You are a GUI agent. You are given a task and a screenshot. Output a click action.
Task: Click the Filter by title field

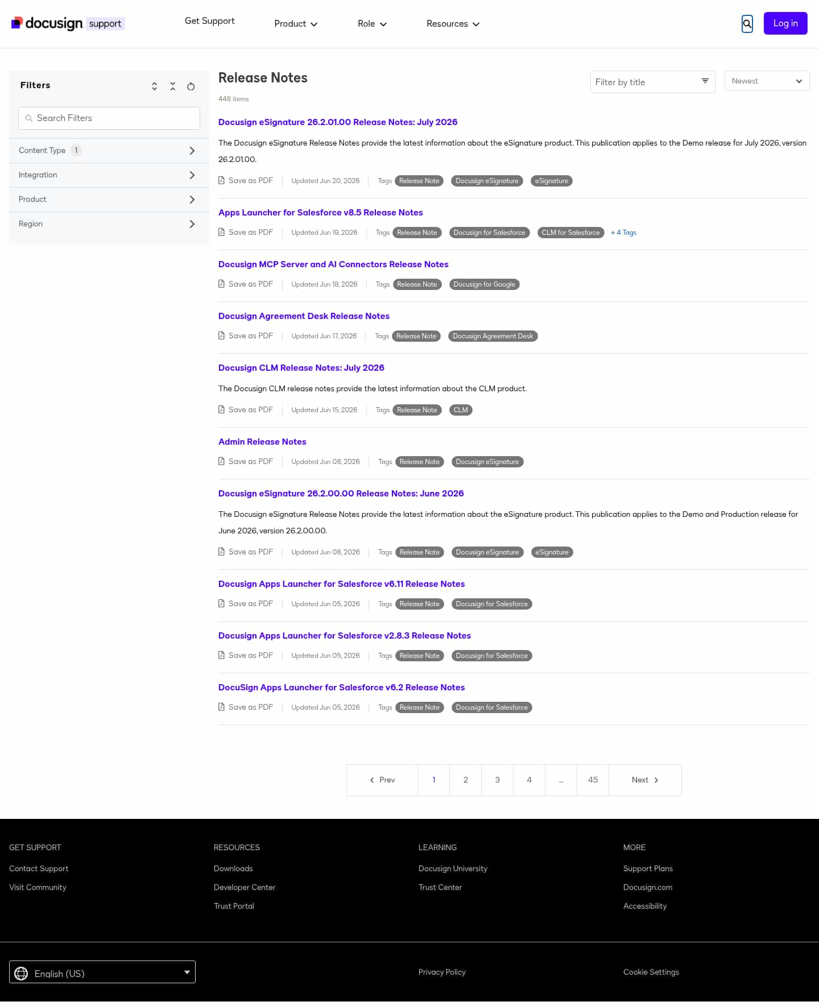click(653, 82)
